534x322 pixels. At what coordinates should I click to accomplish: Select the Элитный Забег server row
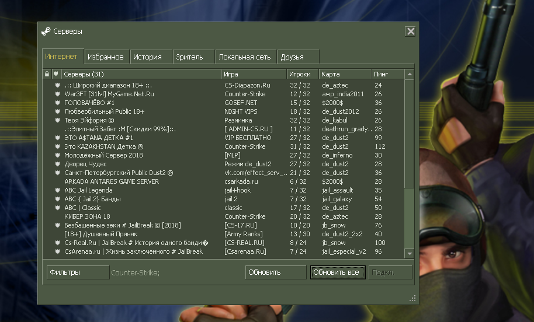[x=223, y=129]
